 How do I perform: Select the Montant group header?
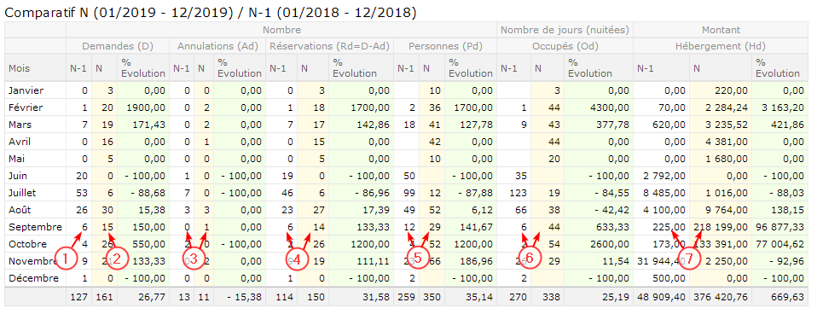tap(721, 30)
